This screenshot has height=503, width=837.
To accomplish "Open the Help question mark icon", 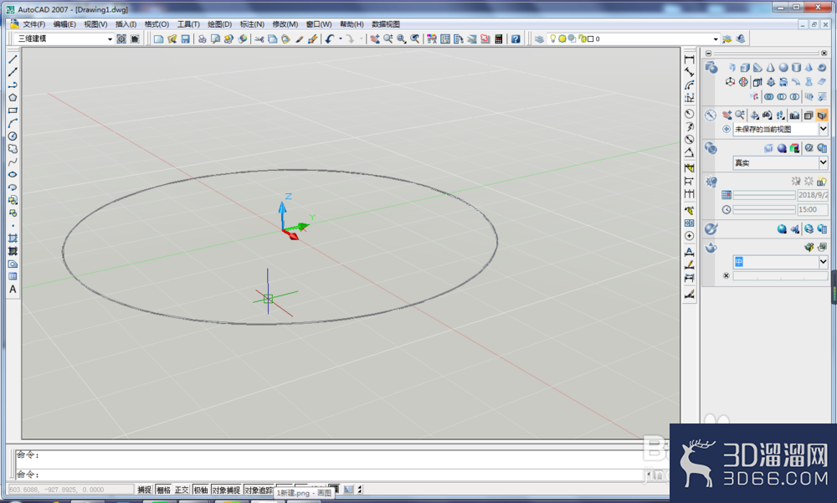I will pos(516,39).
